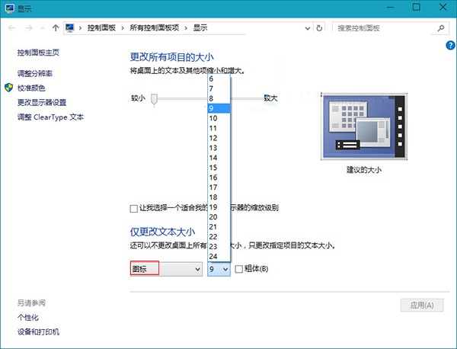Click the up-one-level arrow icon
The height and width of the screenshot is (349, 457).
(x=55, y=28)
